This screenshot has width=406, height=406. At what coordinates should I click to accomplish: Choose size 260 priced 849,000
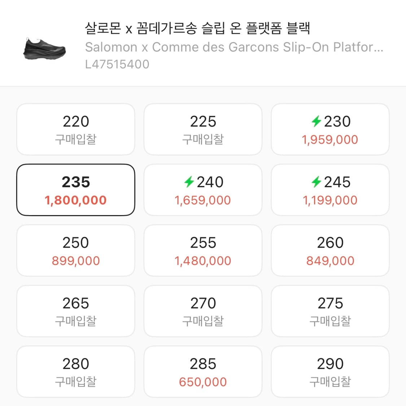tap(330, 250)
